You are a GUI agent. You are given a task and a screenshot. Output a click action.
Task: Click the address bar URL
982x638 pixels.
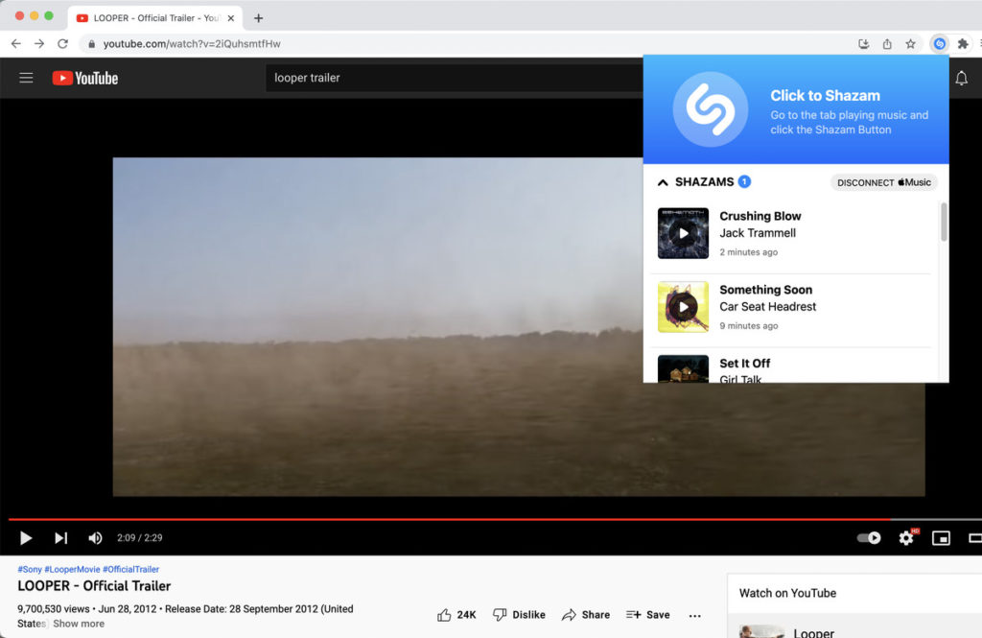(x=192, y=44)
